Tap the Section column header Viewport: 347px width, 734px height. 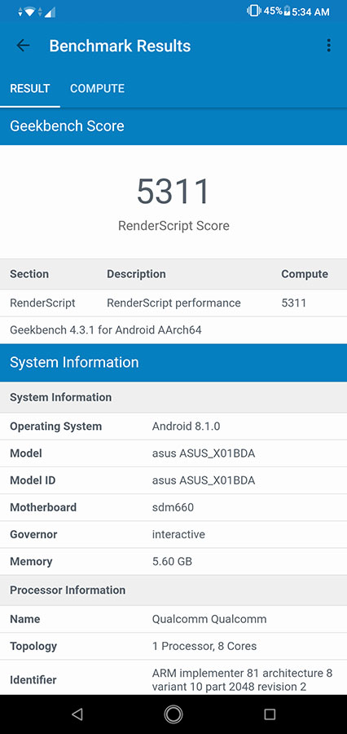tap(29, 274)
